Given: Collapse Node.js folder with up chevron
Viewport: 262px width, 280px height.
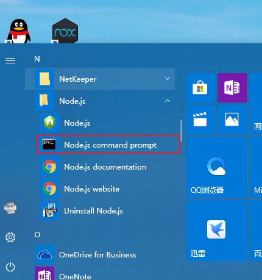Looking at the screenshot, I should [168, 101].
